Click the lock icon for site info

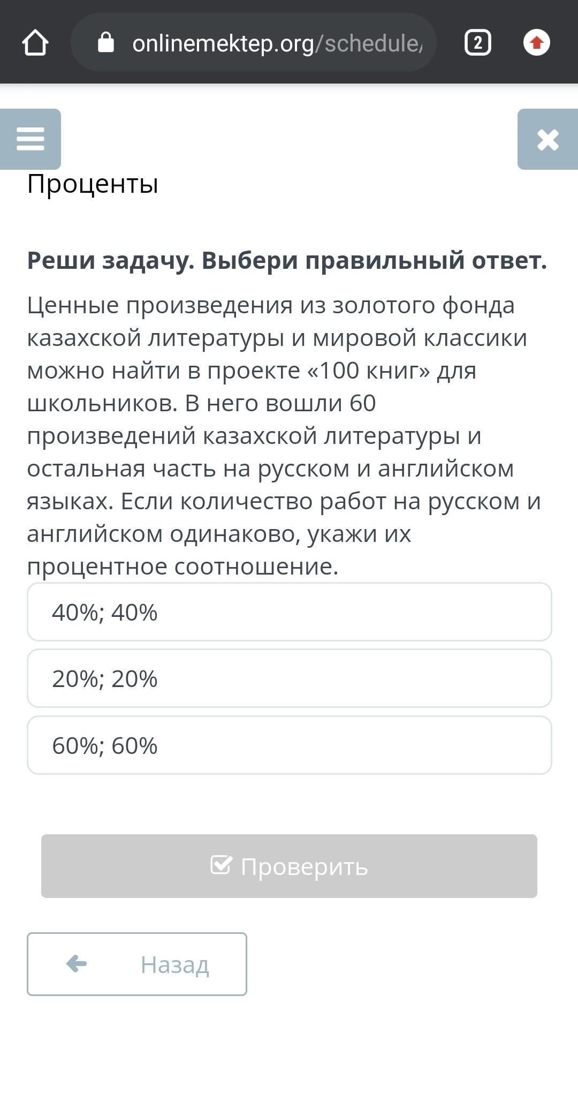tap(106, 42)
